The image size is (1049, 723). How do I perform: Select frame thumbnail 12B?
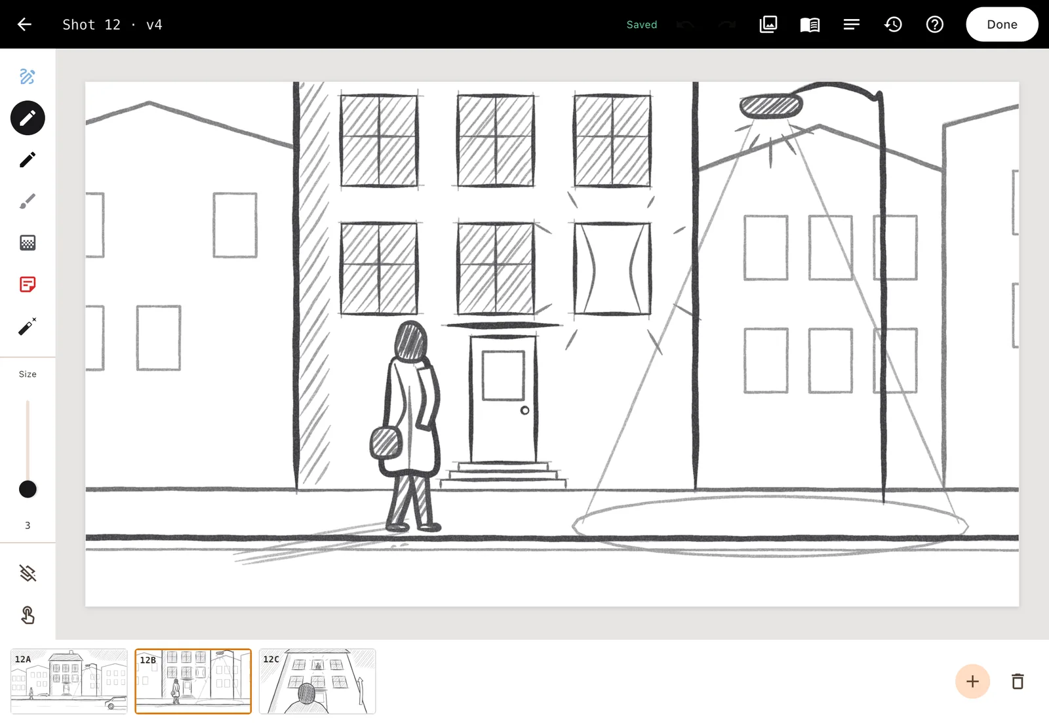pos(193,681)
